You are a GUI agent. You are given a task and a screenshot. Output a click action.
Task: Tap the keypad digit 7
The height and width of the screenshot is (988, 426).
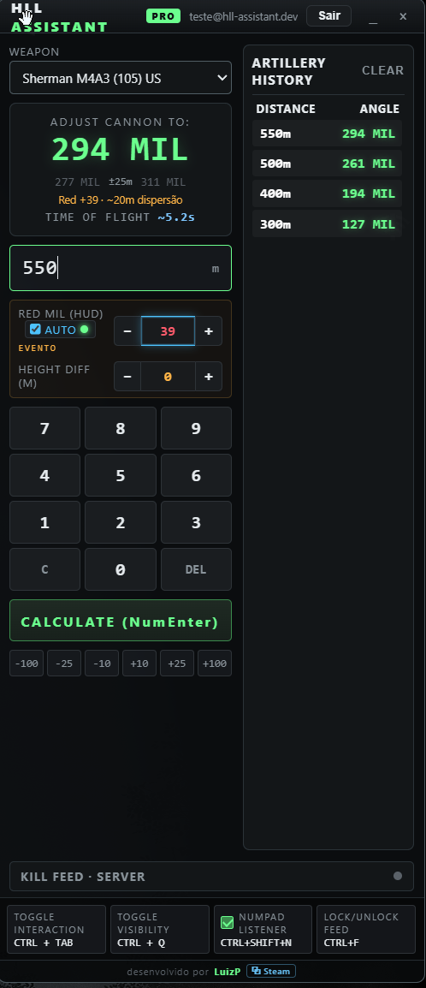point(44,428)
